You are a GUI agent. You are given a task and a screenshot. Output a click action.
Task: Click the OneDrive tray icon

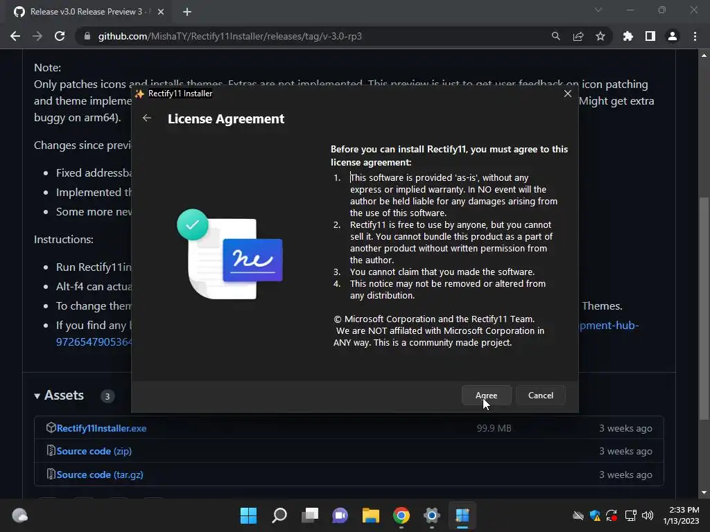578,515
